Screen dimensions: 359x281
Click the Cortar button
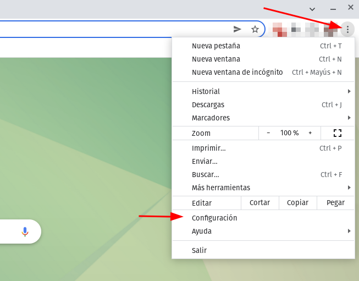259,203
